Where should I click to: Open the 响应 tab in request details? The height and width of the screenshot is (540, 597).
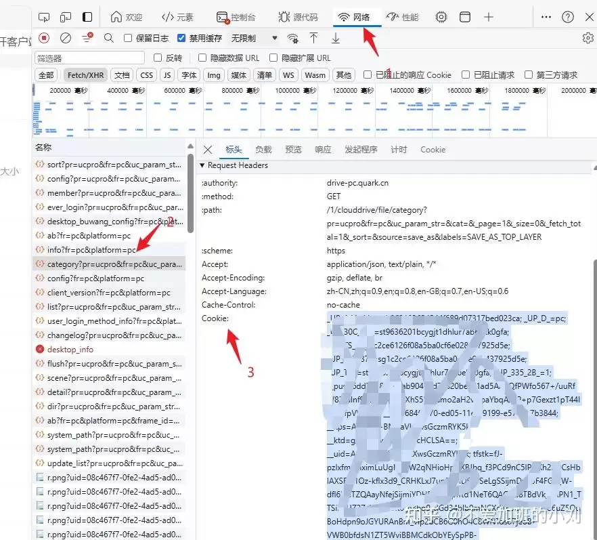(x=323, y=150)
